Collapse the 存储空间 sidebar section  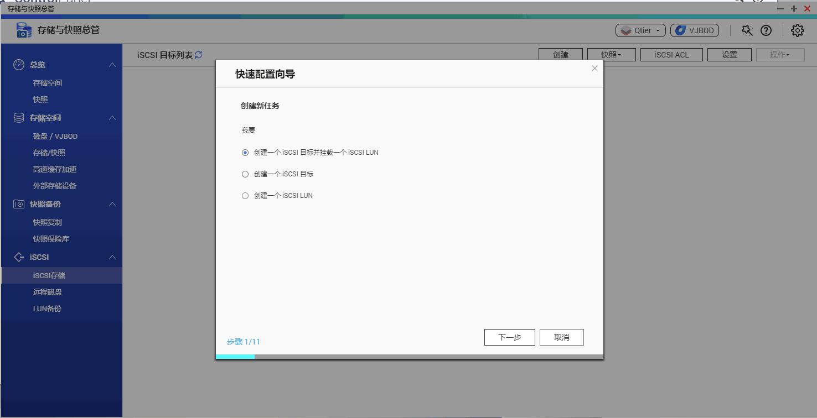coord(112,118)
